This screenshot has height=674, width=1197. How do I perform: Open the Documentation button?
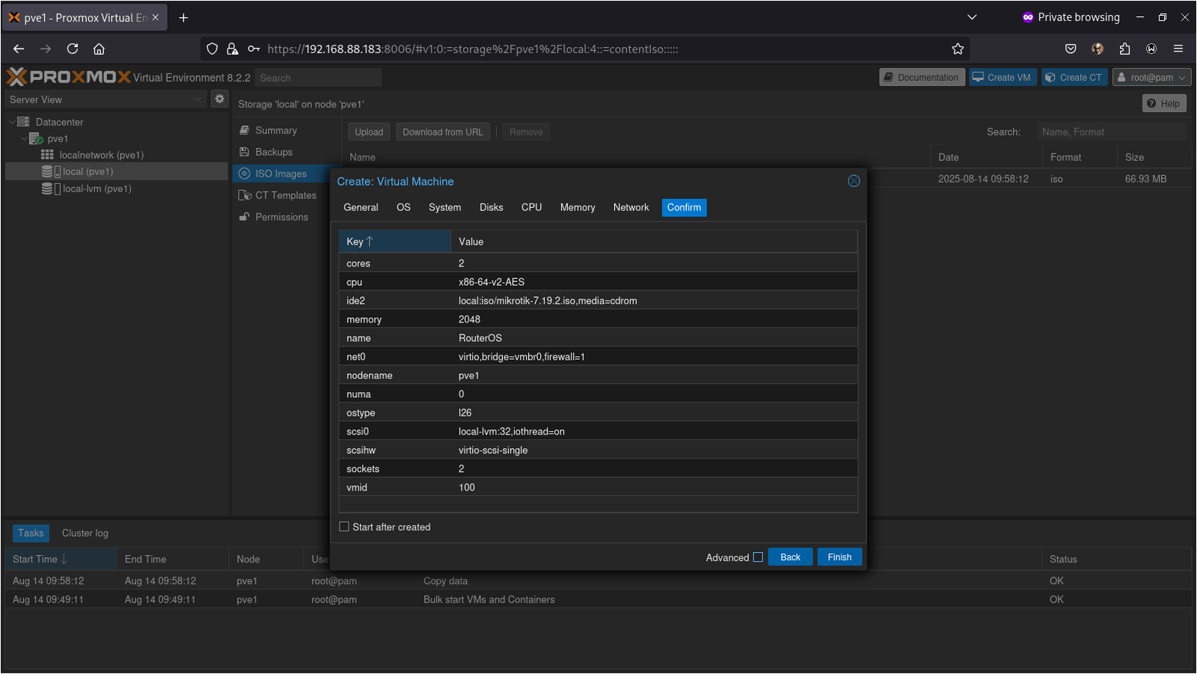coord(921,77)
